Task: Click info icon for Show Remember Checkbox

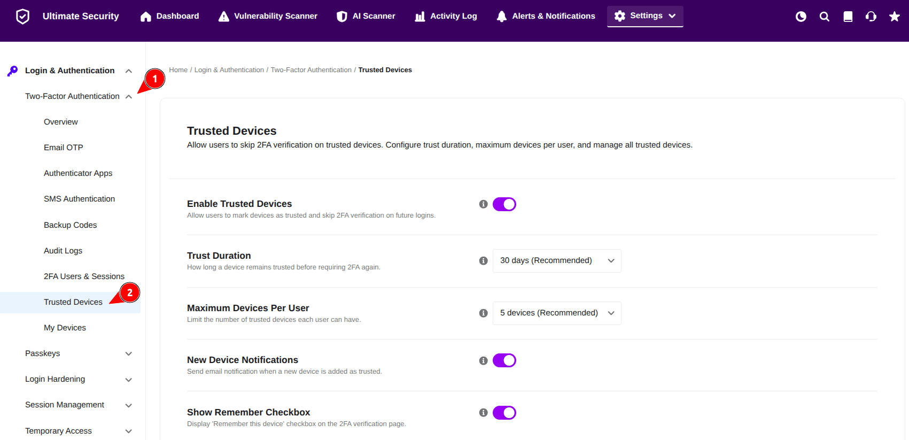Action: pos(484,413)
